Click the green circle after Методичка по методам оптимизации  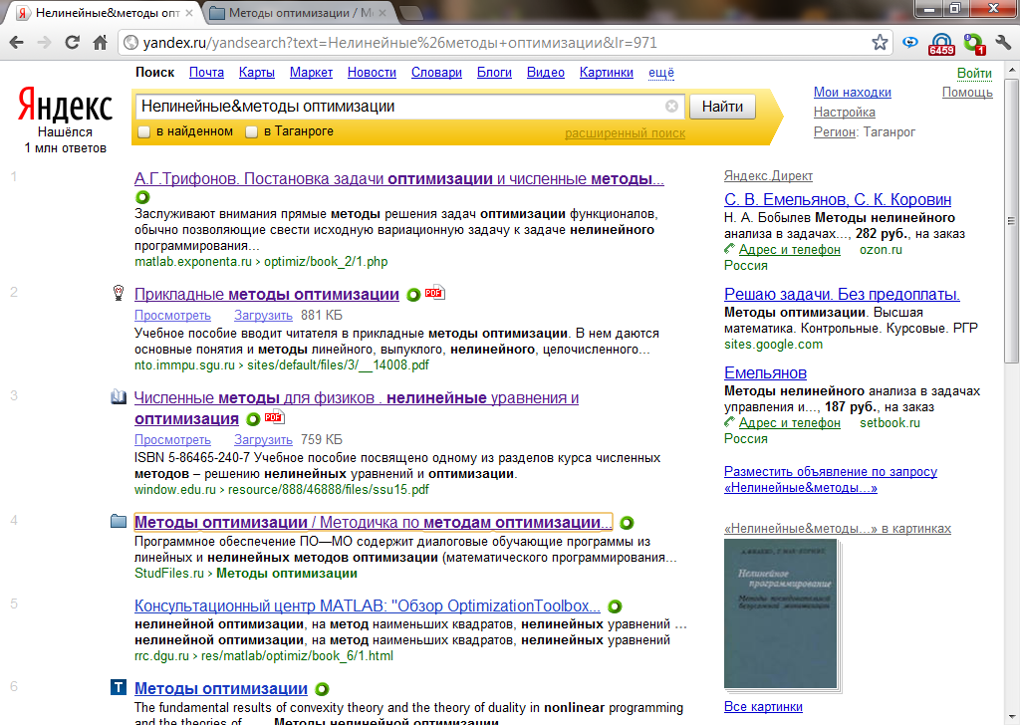point(627,523)
